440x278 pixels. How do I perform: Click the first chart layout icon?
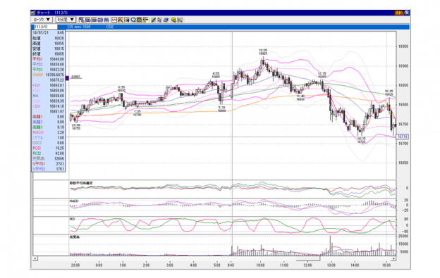click(81, 20)
